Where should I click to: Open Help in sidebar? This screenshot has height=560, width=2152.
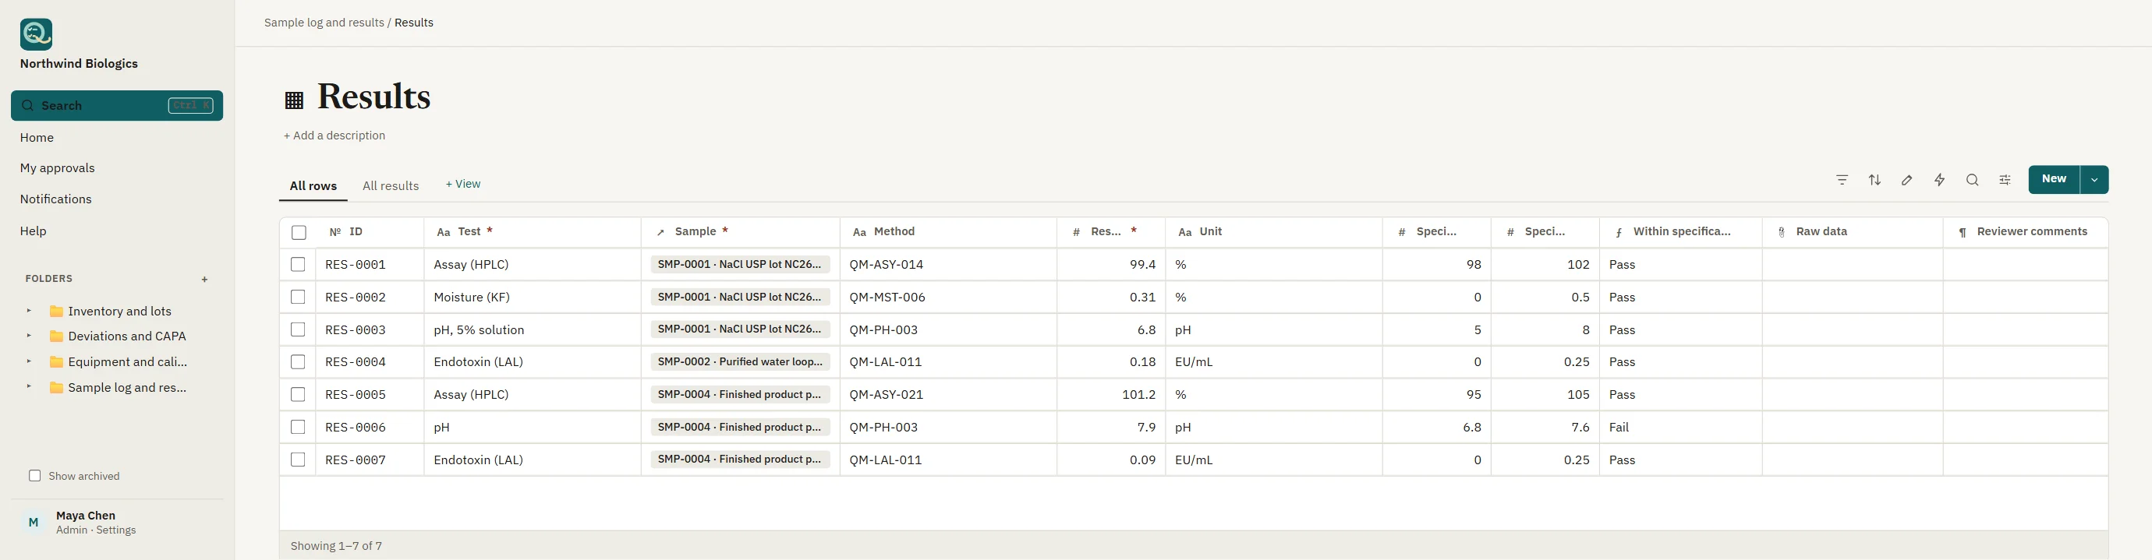(34, 231)
